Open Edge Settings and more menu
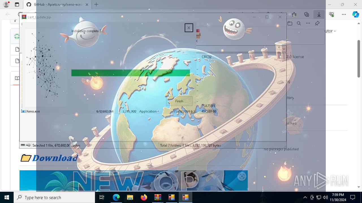The width and height of the screenshot is (362, 203). (x=344, y=14)
